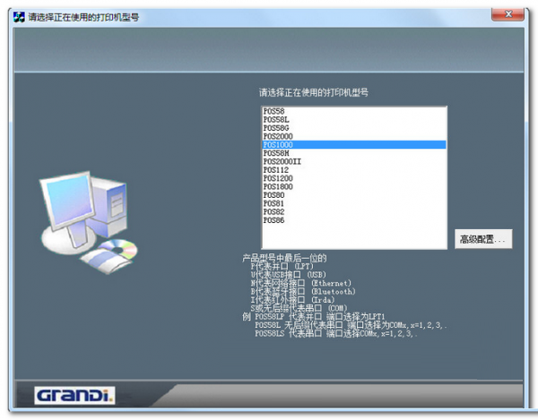This screenshot has height=420, width=538.
Task: Select POS58L printer model
Action: (276, 119)
